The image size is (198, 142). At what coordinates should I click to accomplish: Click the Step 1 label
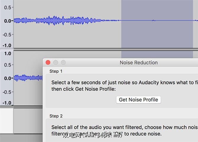56,71
